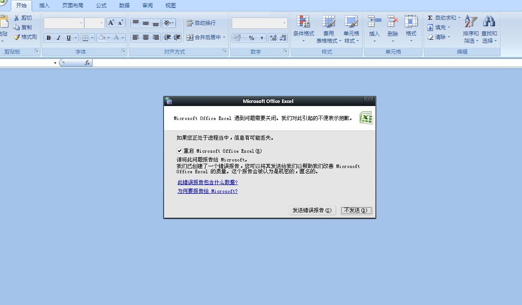522x305 pixels.
Task: Click the borders icon
Action: pos(85,38)
